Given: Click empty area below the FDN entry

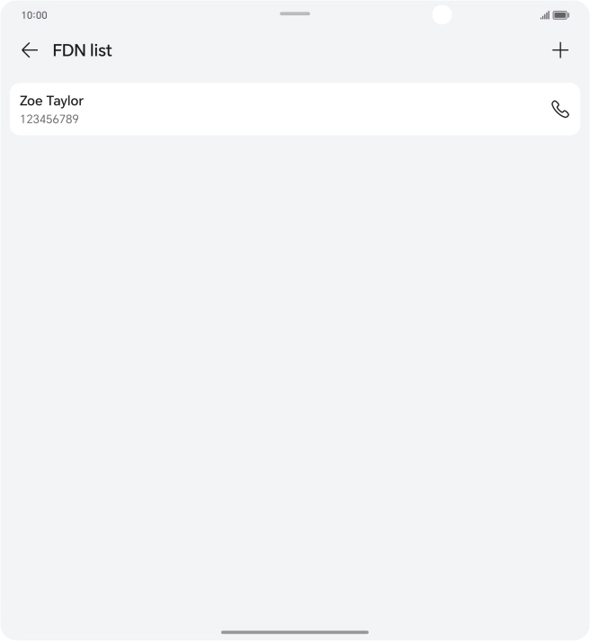Looking at the screenshot, I should [x=295, y=225].
